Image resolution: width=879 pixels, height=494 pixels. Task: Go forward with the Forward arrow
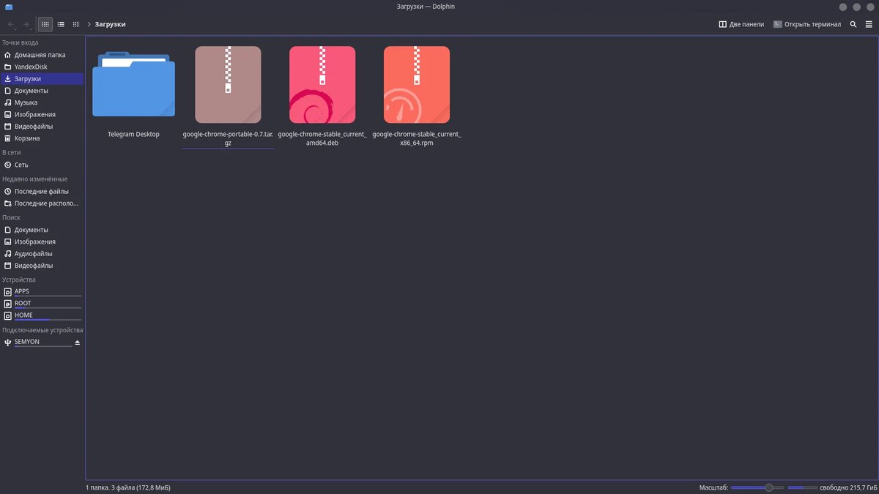click(x=26, y=24)
